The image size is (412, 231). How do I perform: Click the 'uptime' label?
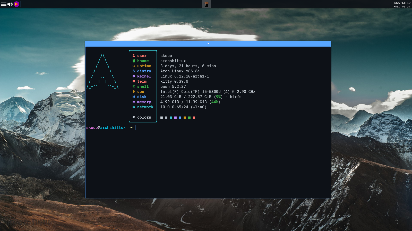pos(144,66)
